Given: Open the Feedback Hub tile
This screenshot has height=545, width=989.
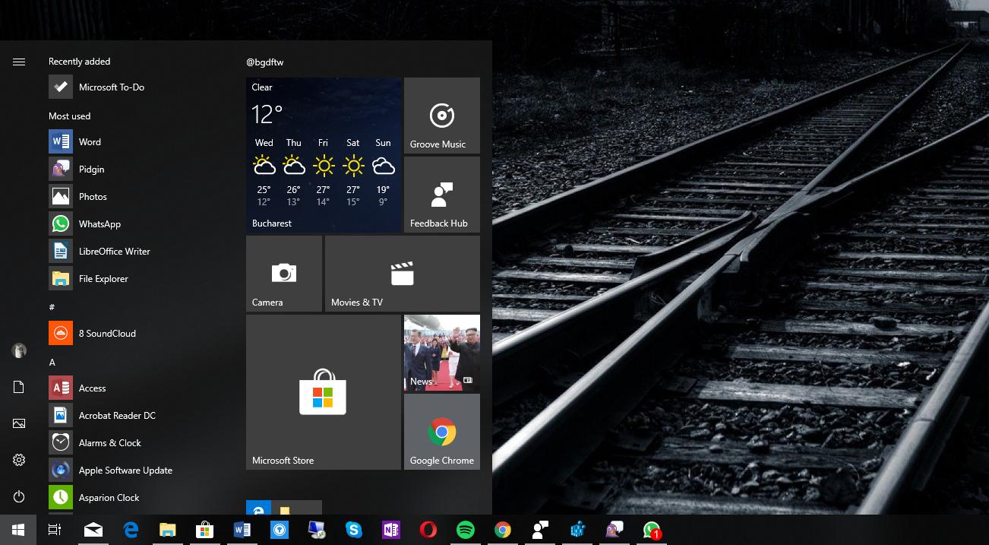Looking at the screenshot, I should [x=442, y=195].
